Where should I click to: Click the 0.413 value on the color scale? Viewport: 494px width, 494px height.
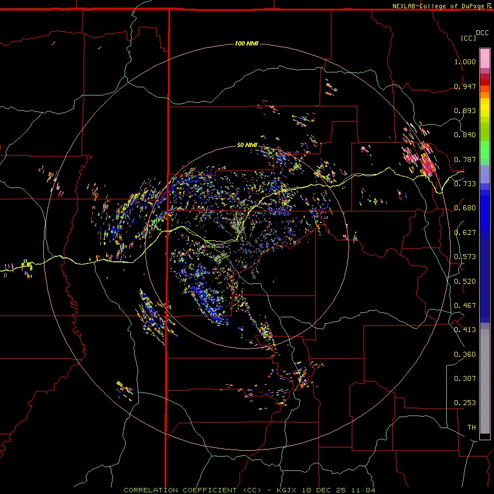465,330
